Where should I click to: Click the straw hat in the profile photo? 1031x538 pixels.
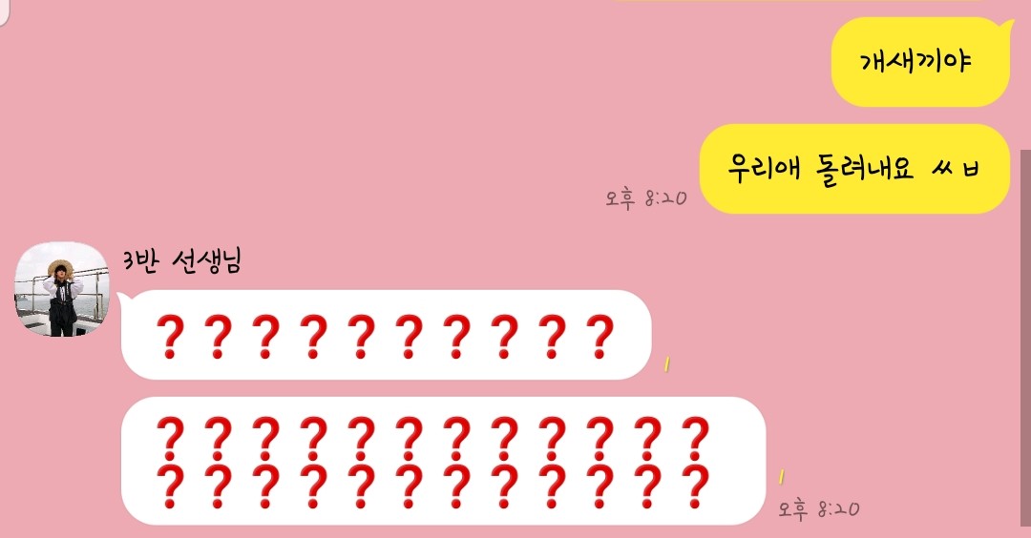coord(60,267)
